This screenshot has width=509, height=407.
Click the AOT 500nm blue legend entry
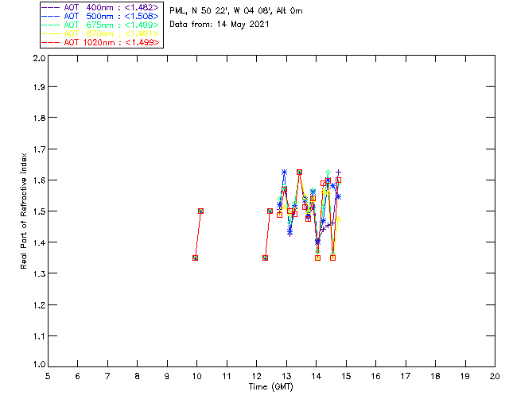pos(100,16)
